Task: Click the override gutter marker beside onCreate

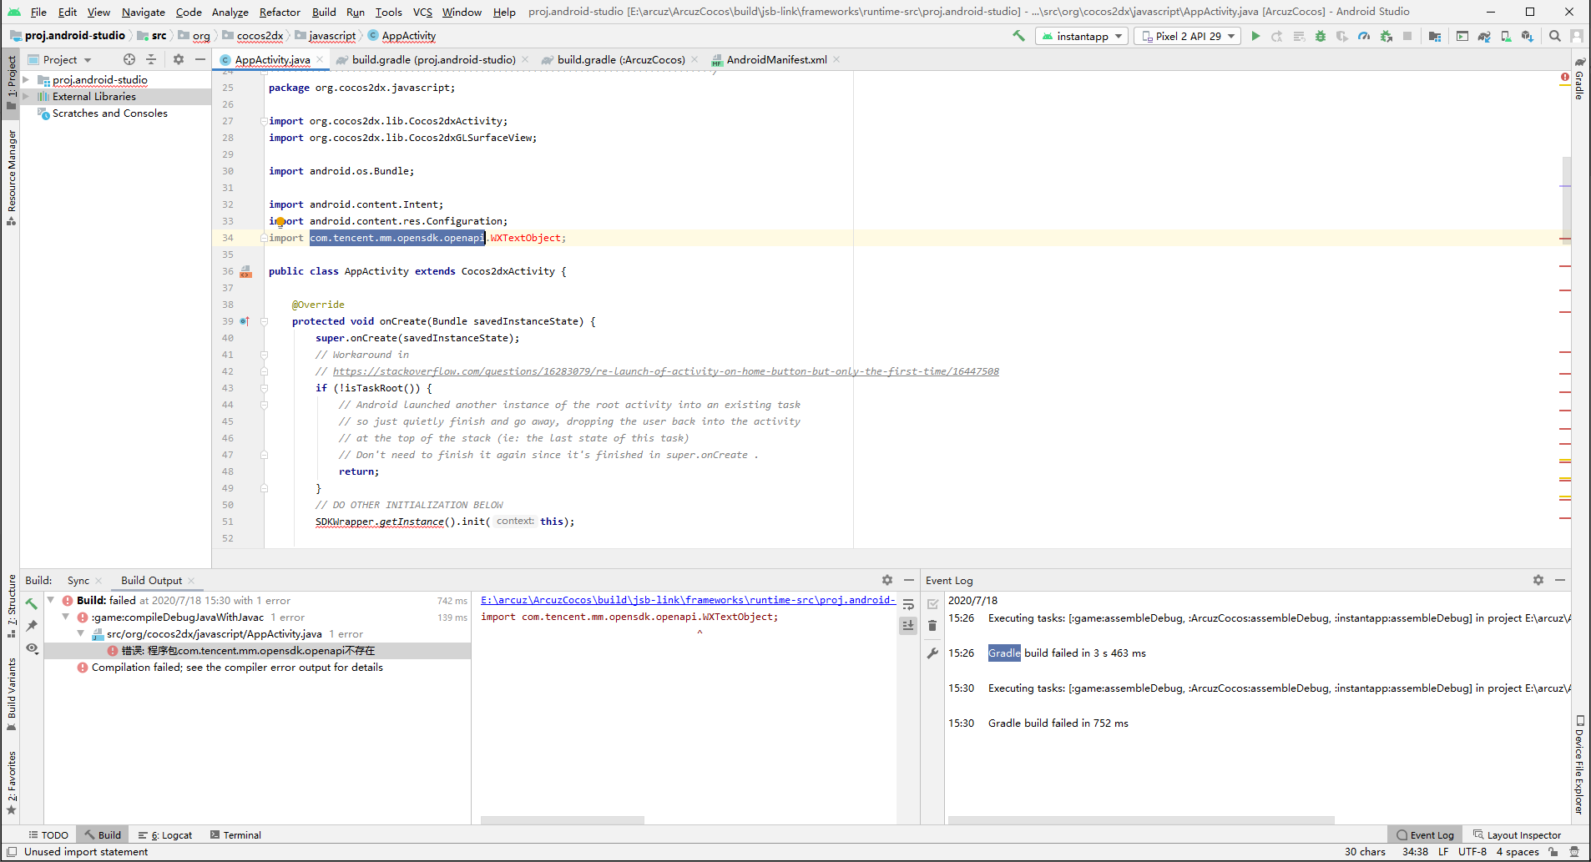Action: [245, 321]
